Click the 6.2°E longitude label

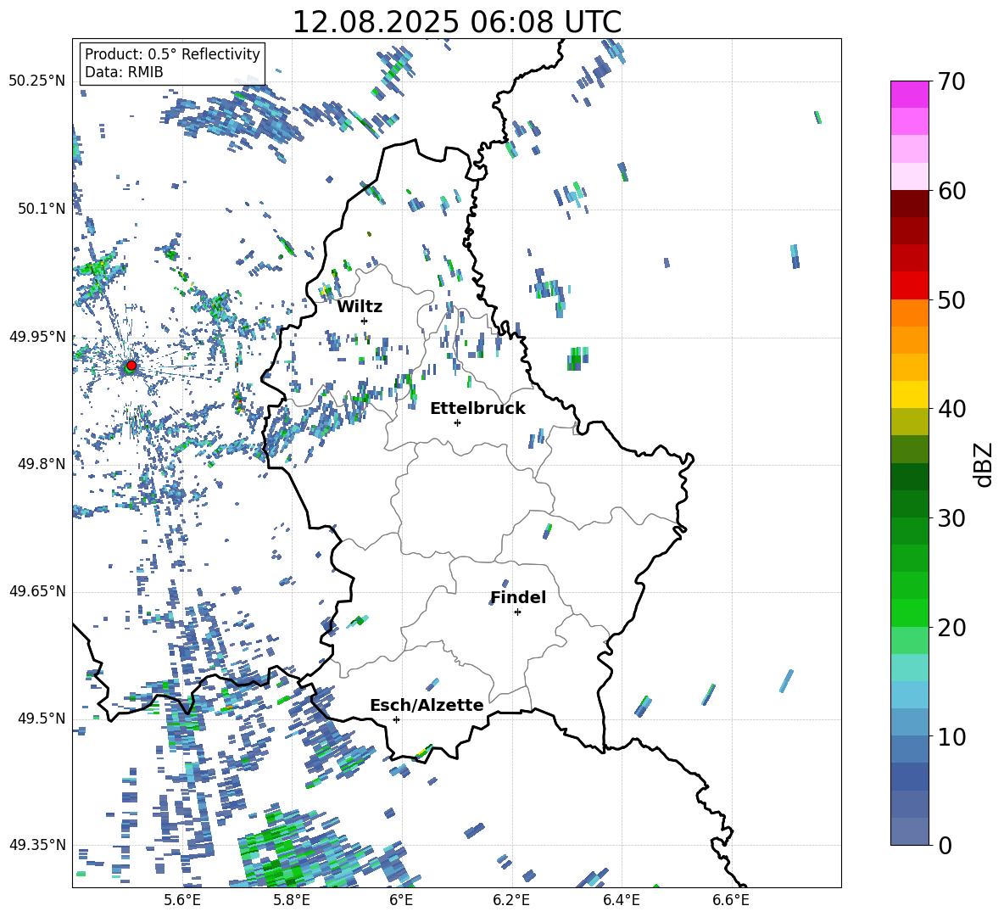pyautogui.click(x=511, y=900)
